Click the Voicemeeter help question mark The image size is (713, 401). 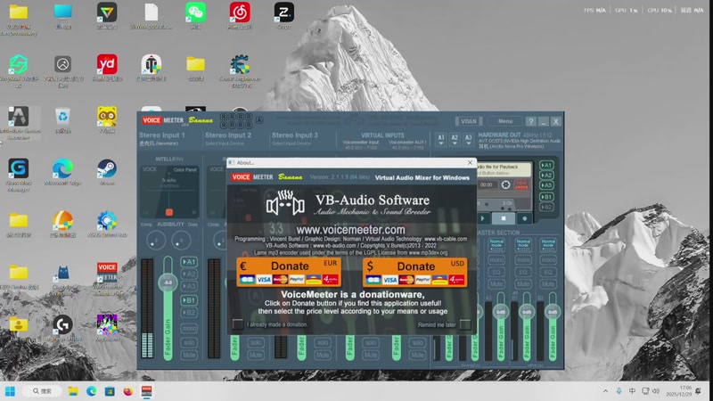[x=530, y=121]
